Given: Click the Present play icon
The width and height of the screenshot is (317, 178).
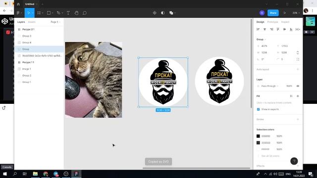Looking at the screenshot, I should [285, 13].
